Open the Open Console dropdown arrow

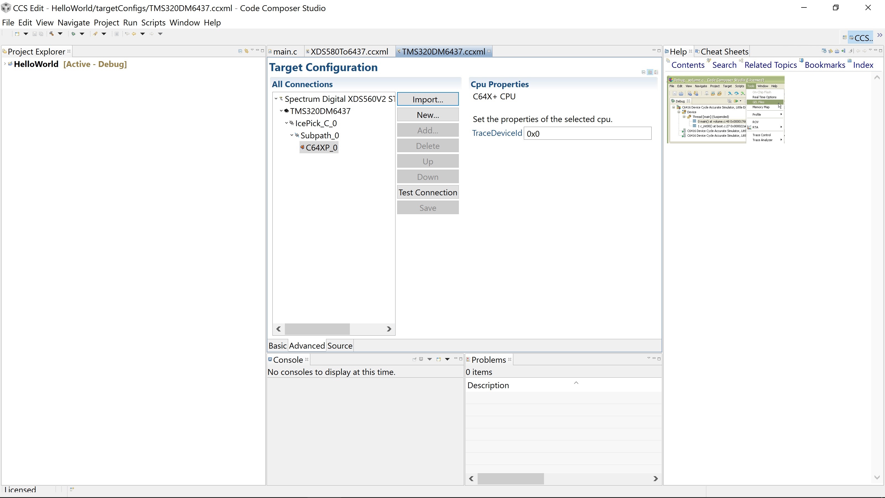coord(447,359)
